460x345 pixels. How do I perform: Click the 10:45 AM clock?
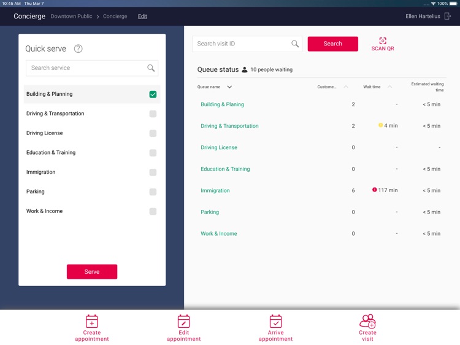click(x=11, y=4)
